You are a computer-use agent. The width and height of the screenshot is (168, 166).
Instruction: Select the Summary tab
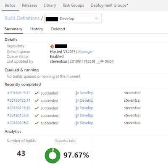click(13, 29)
